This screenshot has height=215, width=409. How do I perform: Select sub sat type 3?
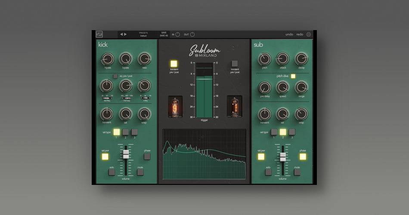pyautogui.click(x=292, y=132)
